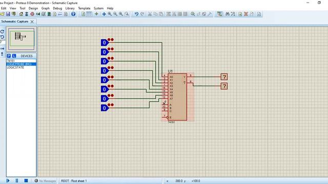Image resolution: width=328 pixels, height=184 pixels.
Task: Redo action in toolbar
Action: tap(142, 14)
